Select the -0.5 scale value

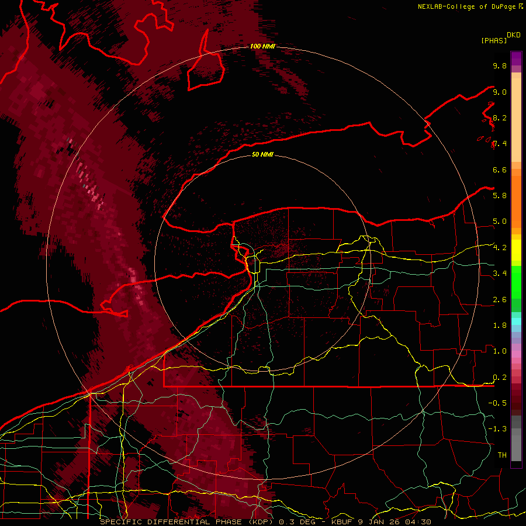tap(497, 403)
